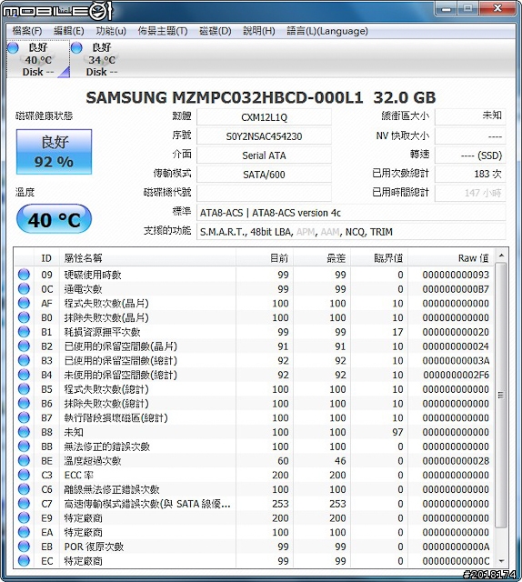
Task: Click status icon of attribute 0C
Action: click(24, 289)
